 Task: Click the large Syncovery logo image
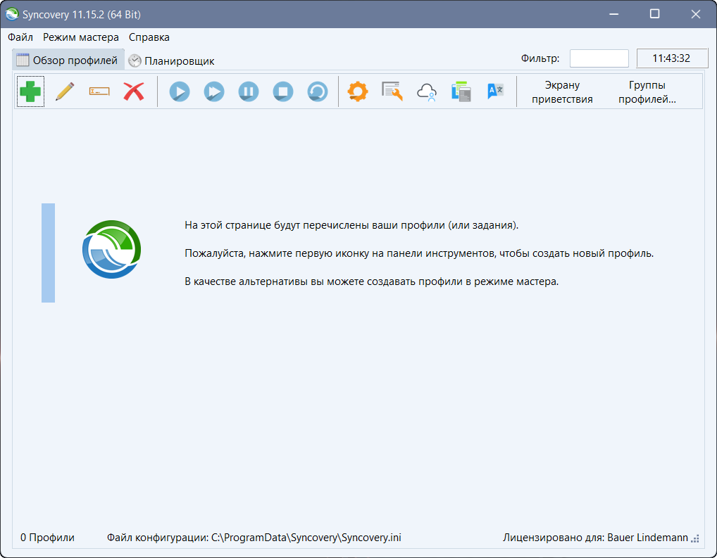[111, 250]
